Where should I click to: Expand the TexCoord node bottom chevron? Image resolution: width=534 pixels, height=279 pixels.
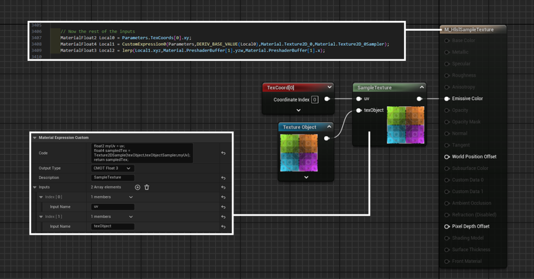point(298,110)
